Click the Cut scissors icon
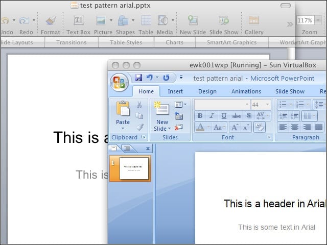 coord(139,105)
